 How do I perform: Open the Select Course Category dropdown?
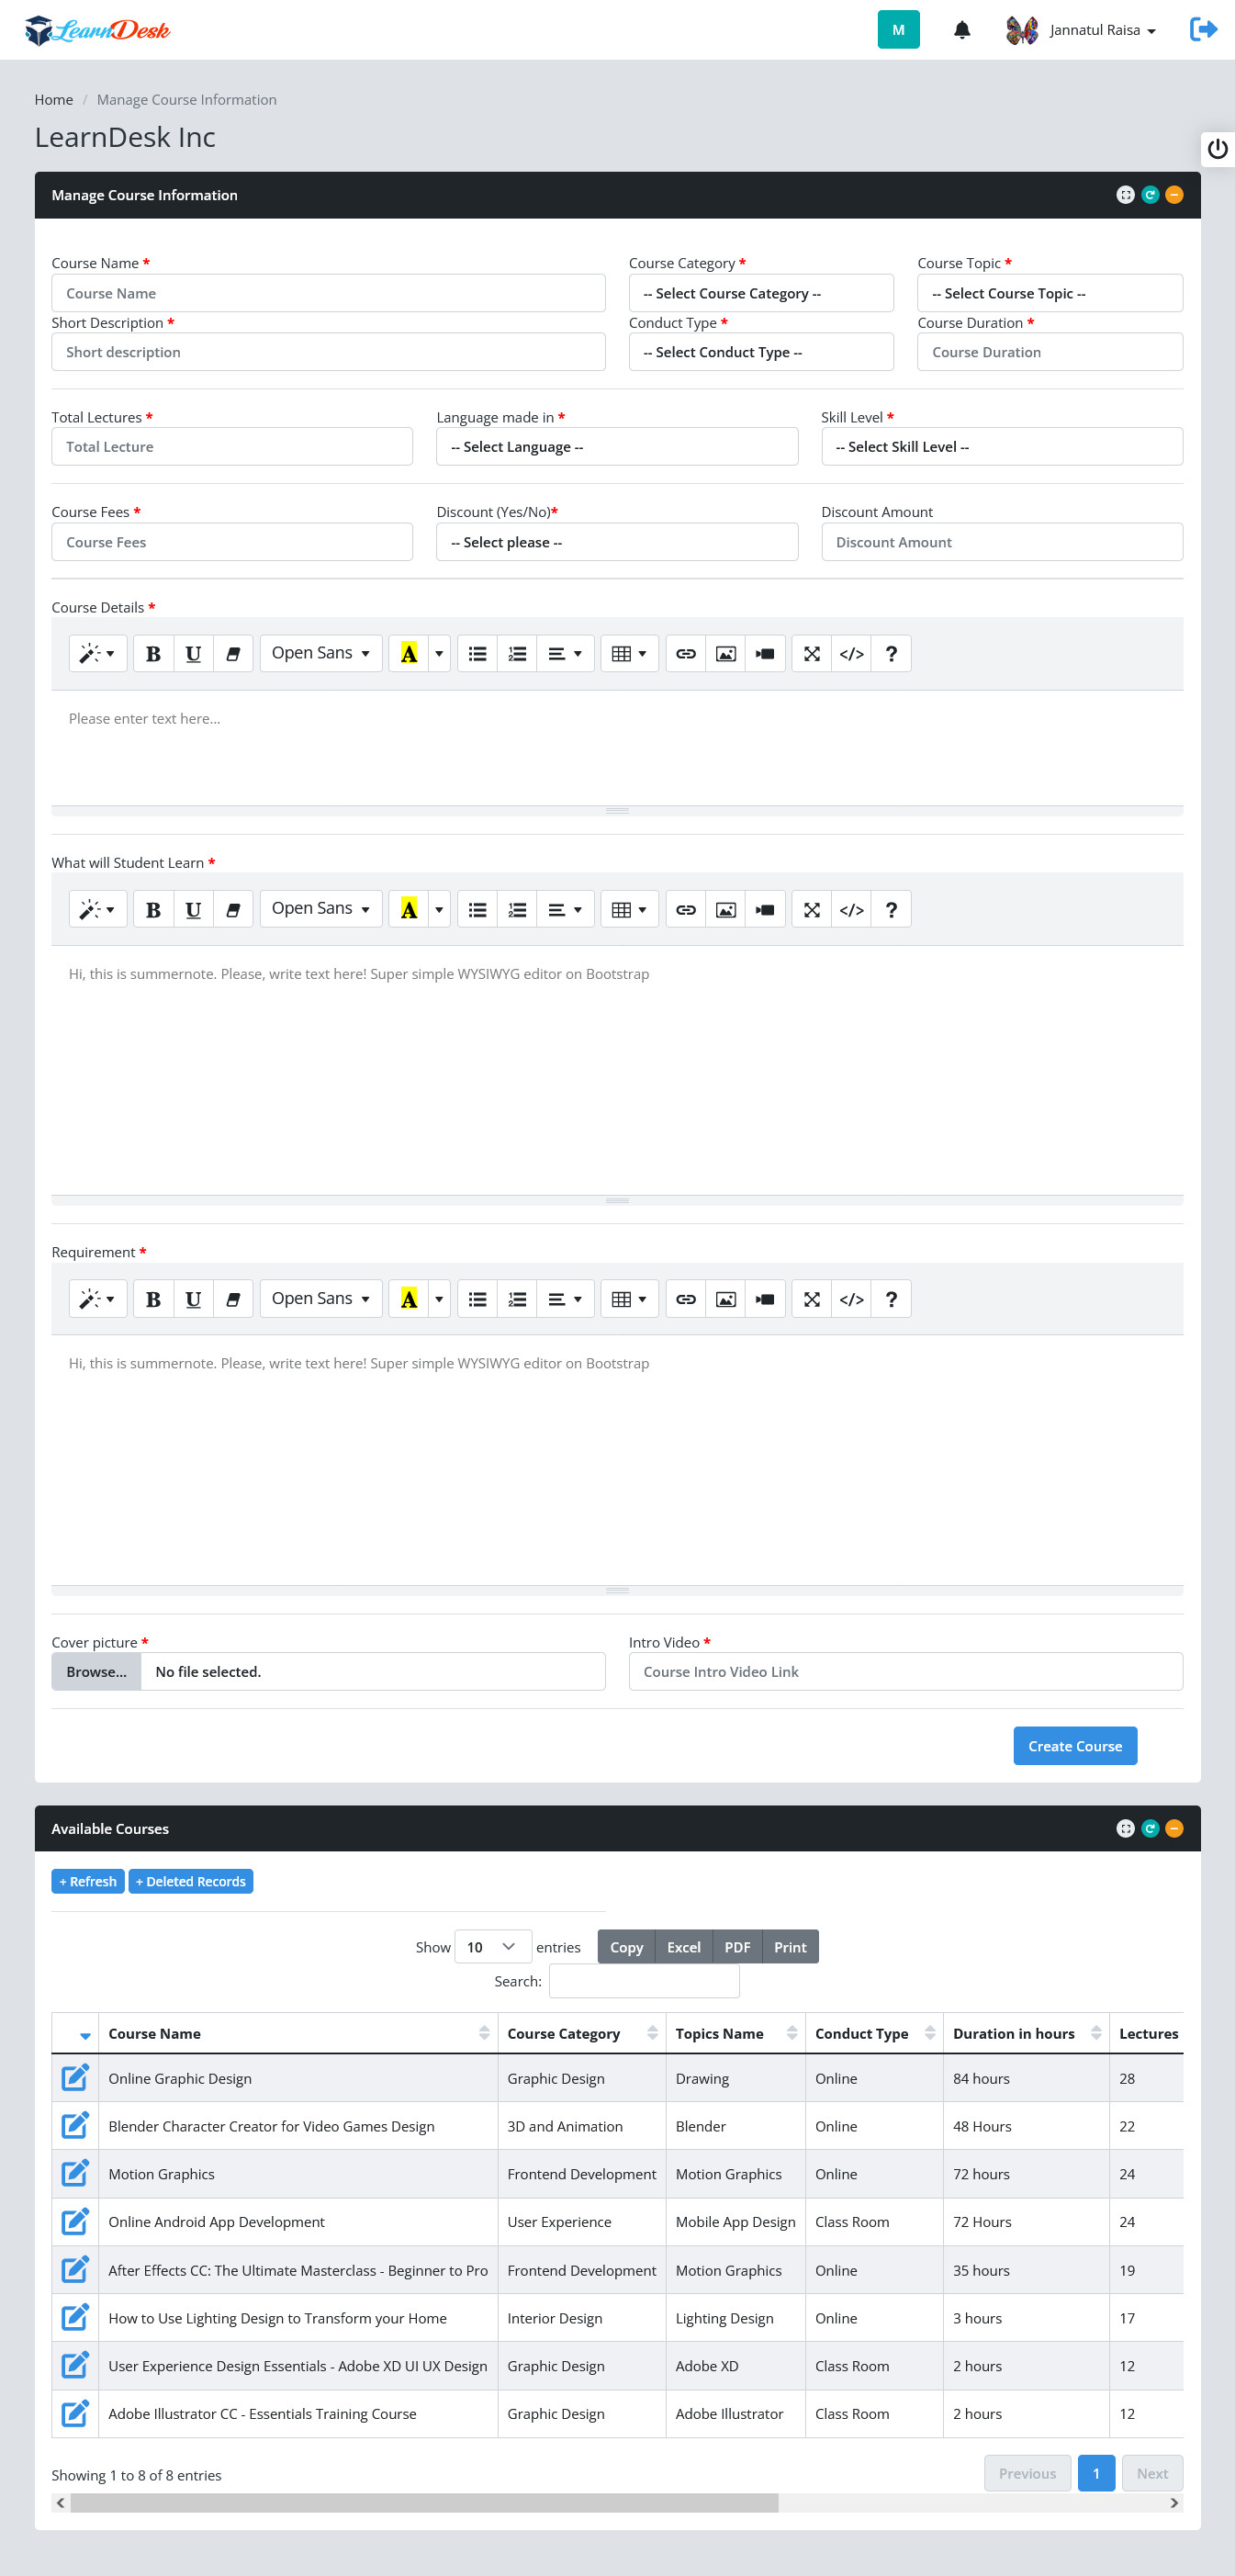click(x=761, y=293)
